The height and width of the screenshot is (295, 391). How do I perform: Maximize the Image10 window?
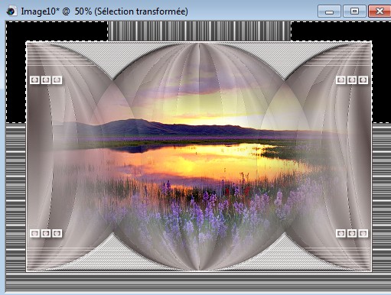[354, 11]
